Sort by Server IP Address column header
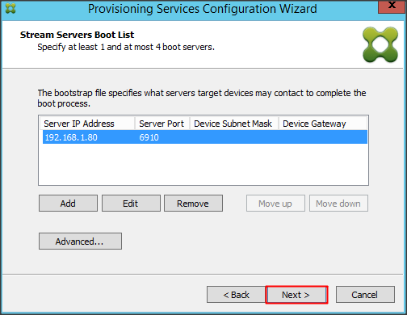 (x=87, y=124)
